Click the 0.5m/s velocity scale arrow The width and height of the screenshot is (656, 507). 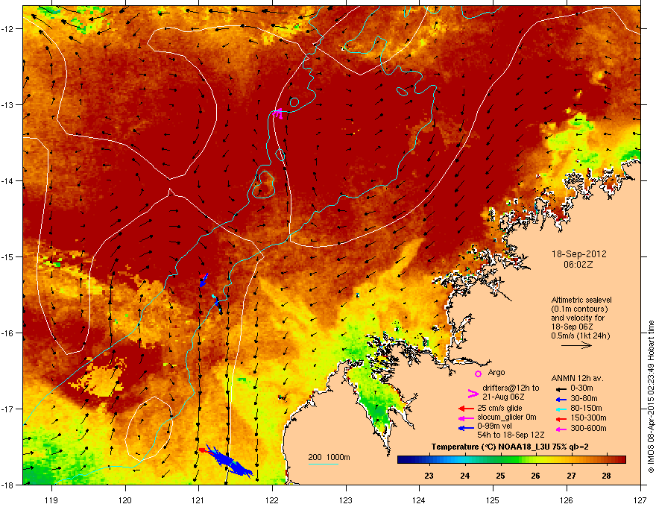tap(576, 345)
